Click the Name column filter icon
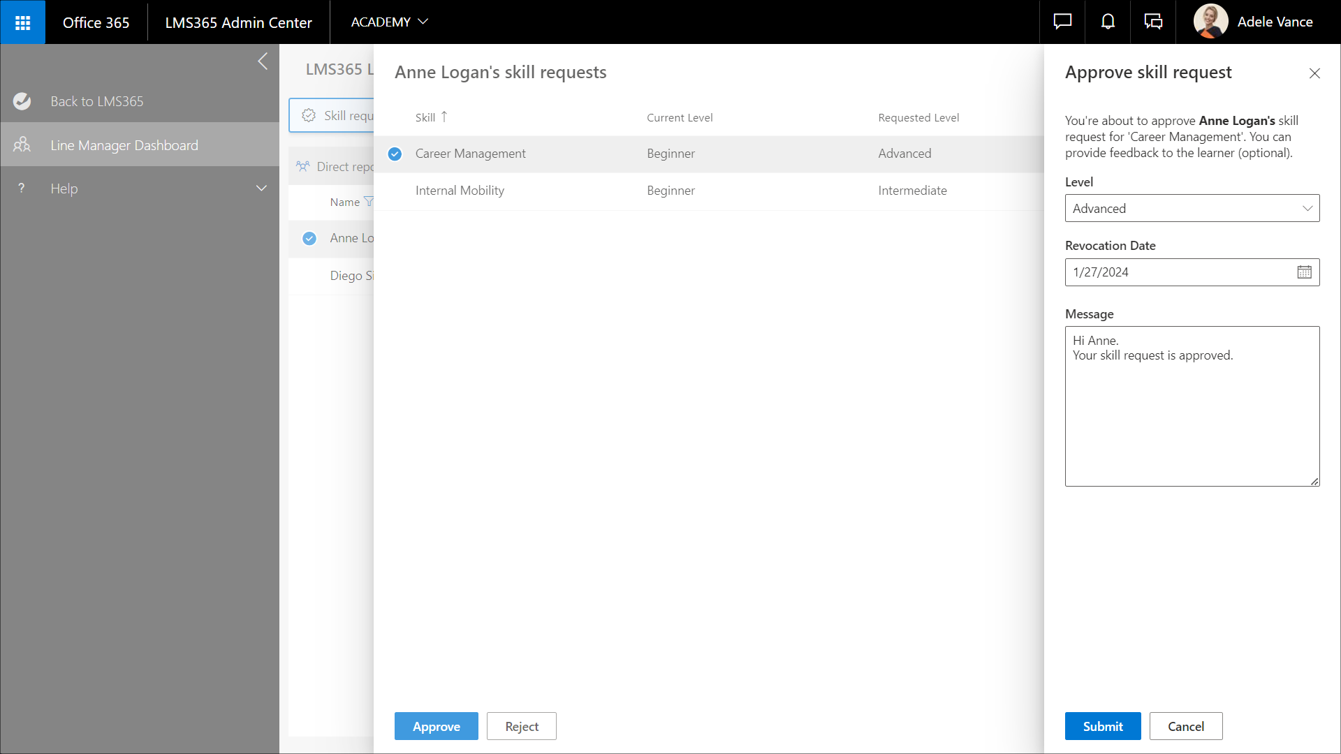 (369, 202)
